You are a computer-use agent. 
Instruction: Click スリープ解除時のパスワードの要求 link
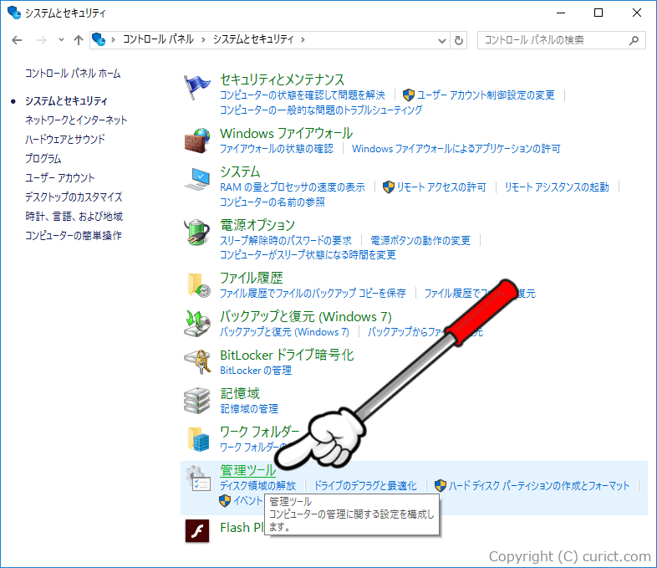tap(286, 241)
